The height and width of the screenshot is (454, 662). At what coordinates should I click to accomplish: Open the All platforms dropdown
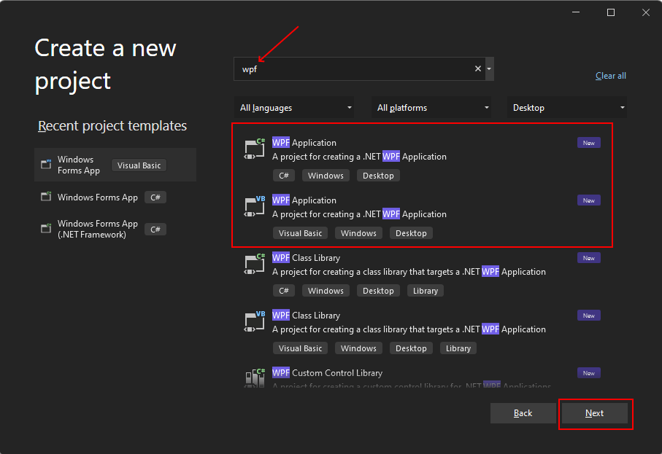[x=431, y=106]
